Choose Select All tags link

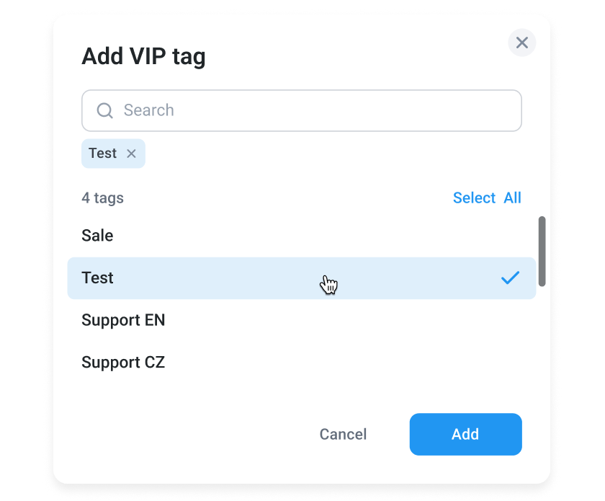click(487, 198)
